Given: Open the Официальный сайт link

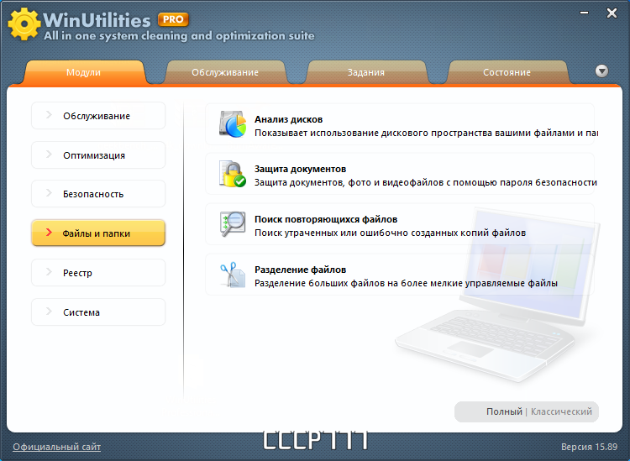Looking at the screenshot, I should click(x=56, y=447).
